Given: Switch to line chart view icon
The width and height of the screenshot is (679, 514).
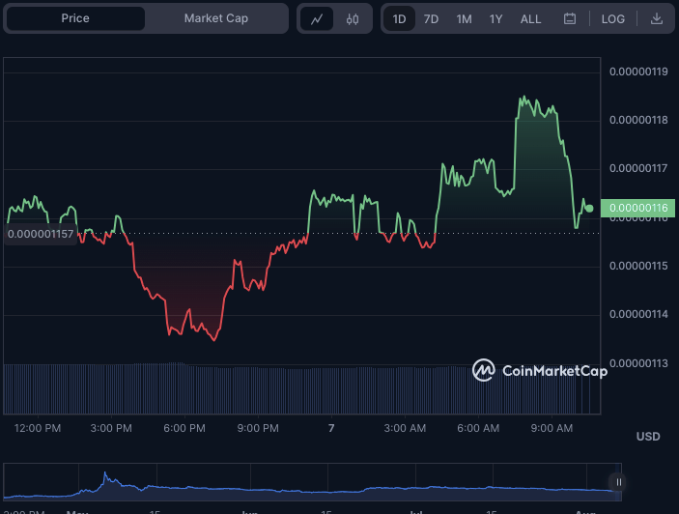Looking at the screenshot, I should [317, 18].
